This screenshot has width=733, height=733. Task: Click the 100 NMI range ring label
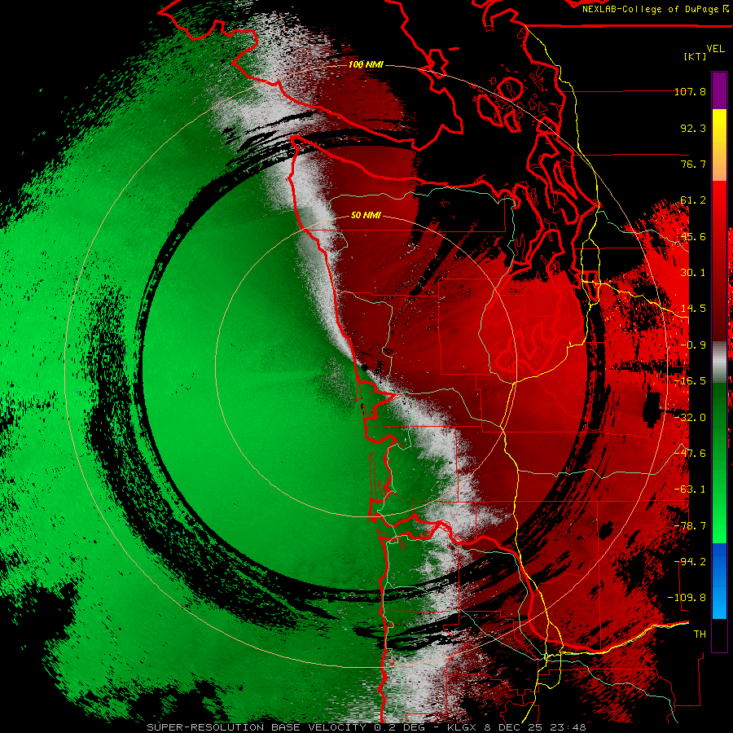366,64
